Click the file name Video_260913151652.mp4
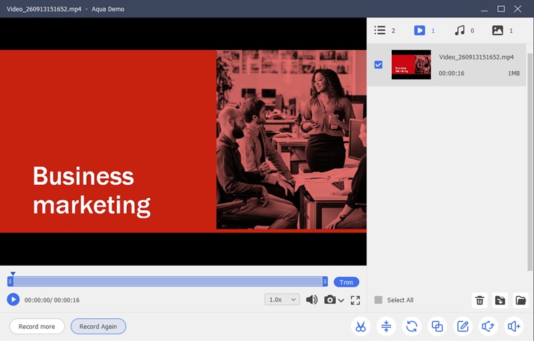 tap(476, 57)
